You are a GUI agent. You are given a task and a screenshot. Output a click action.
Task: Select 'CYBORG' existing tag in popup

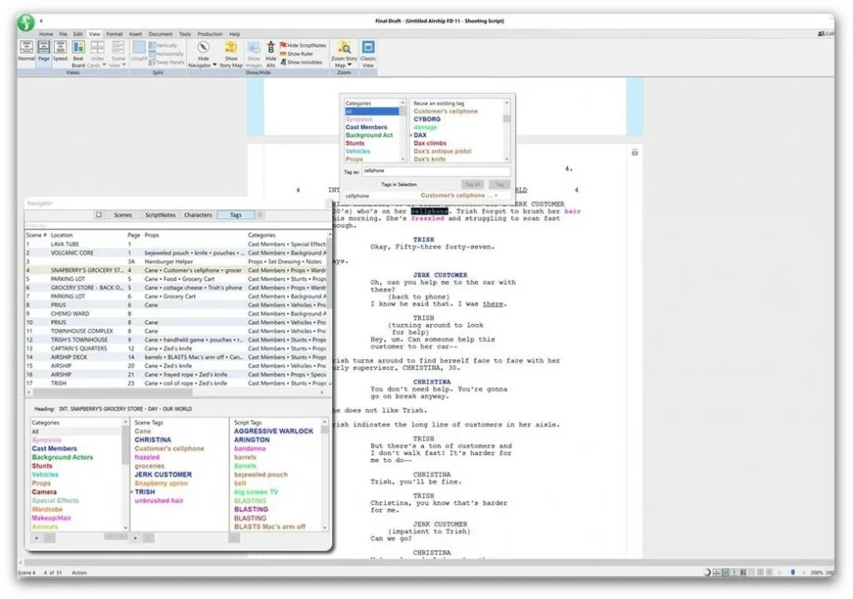[x=427, y=119]
